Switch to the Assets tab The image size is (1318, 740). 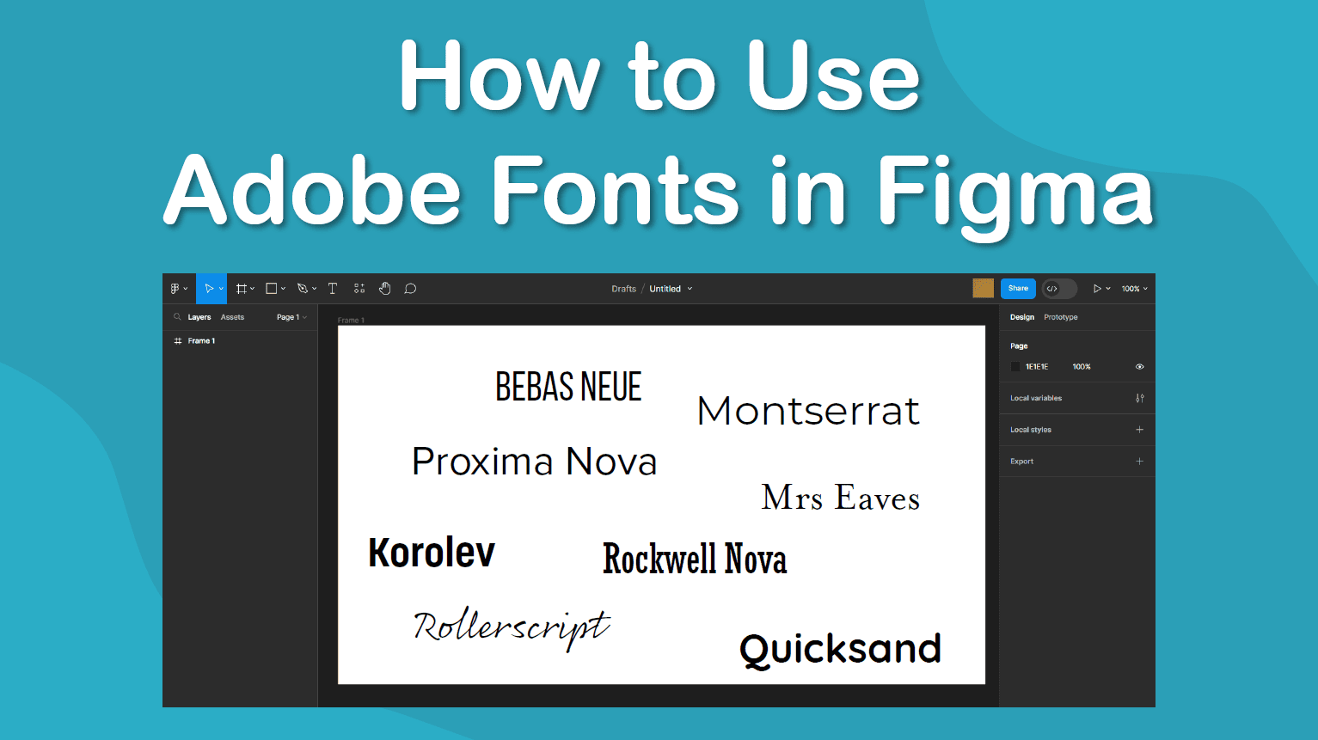click(232, 317)
